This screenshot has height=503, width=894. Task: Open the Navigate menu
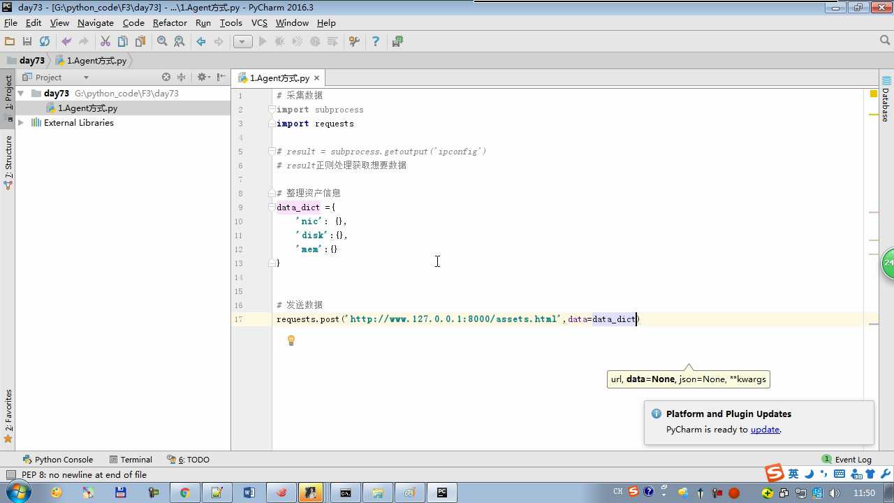click(96, 22)
